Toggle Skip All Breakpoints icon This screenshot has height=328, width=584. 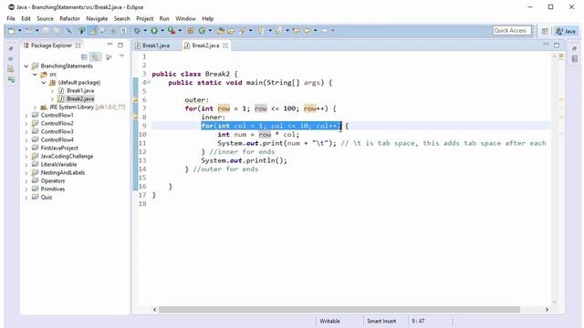pos(69,31)
